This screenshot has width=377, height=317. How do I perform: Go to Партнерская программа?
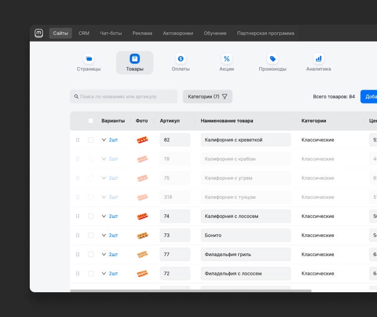(265, 33)
